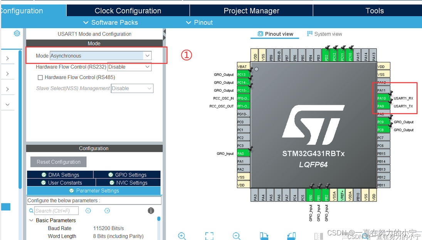
Task: Click the PB2 pin at chip bottom
Action: [x=326, y=195]
